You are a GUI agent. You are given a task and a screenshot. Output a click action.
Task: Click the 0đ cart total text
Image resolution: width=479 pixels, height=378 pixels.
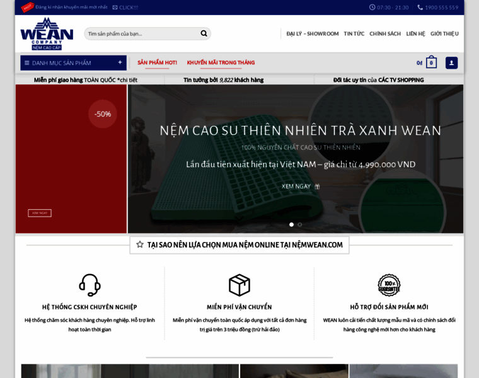419,63
